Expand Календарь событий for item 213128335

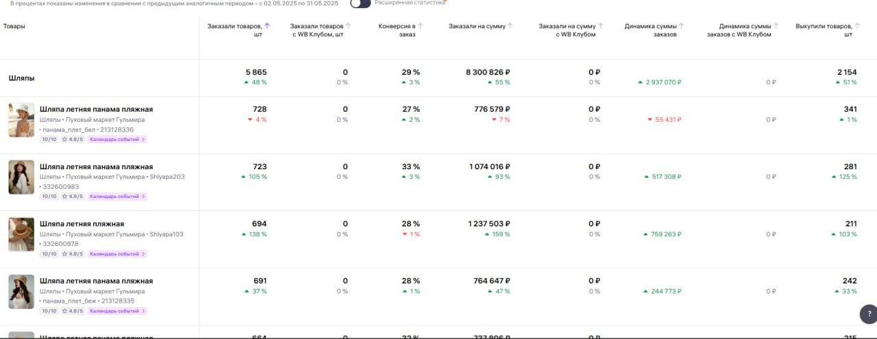(117, 311)
